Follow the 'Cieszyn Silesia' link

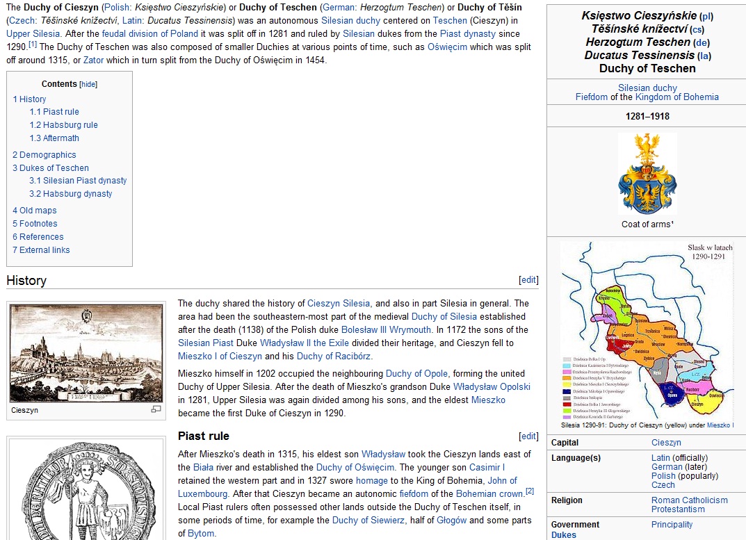point(339,304)
